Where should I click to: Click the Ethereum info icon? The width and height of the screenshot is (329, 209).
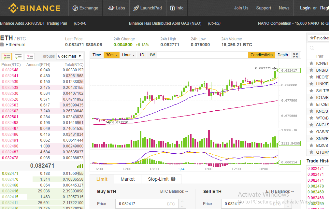[x=2, y=45]
